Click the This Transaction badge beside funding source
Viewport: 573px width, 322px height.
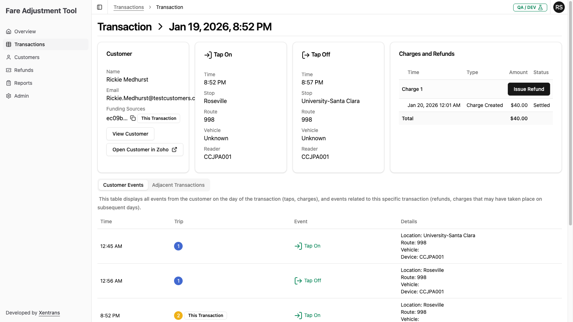tap(158, 118)
